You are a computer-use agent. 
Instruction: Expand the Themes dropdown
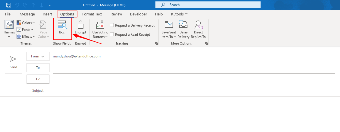coord(9,37)
